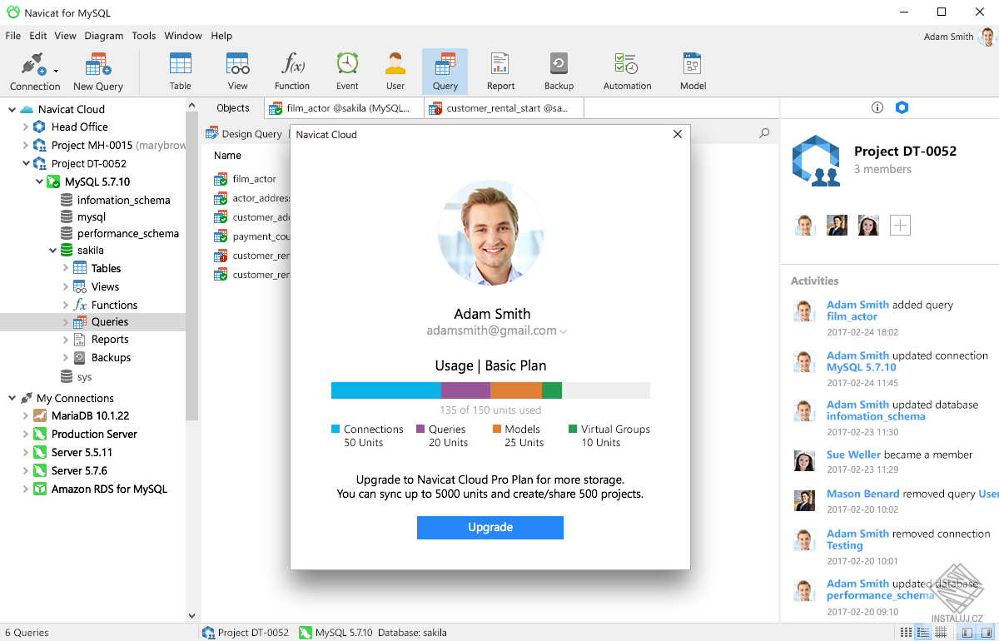
Task: Click the third member avatar (woman)
Action: point(868,225)
